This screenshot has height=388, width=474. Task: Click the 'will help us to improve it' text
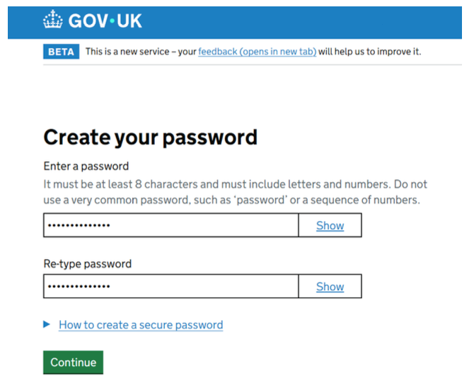(369, 52)
